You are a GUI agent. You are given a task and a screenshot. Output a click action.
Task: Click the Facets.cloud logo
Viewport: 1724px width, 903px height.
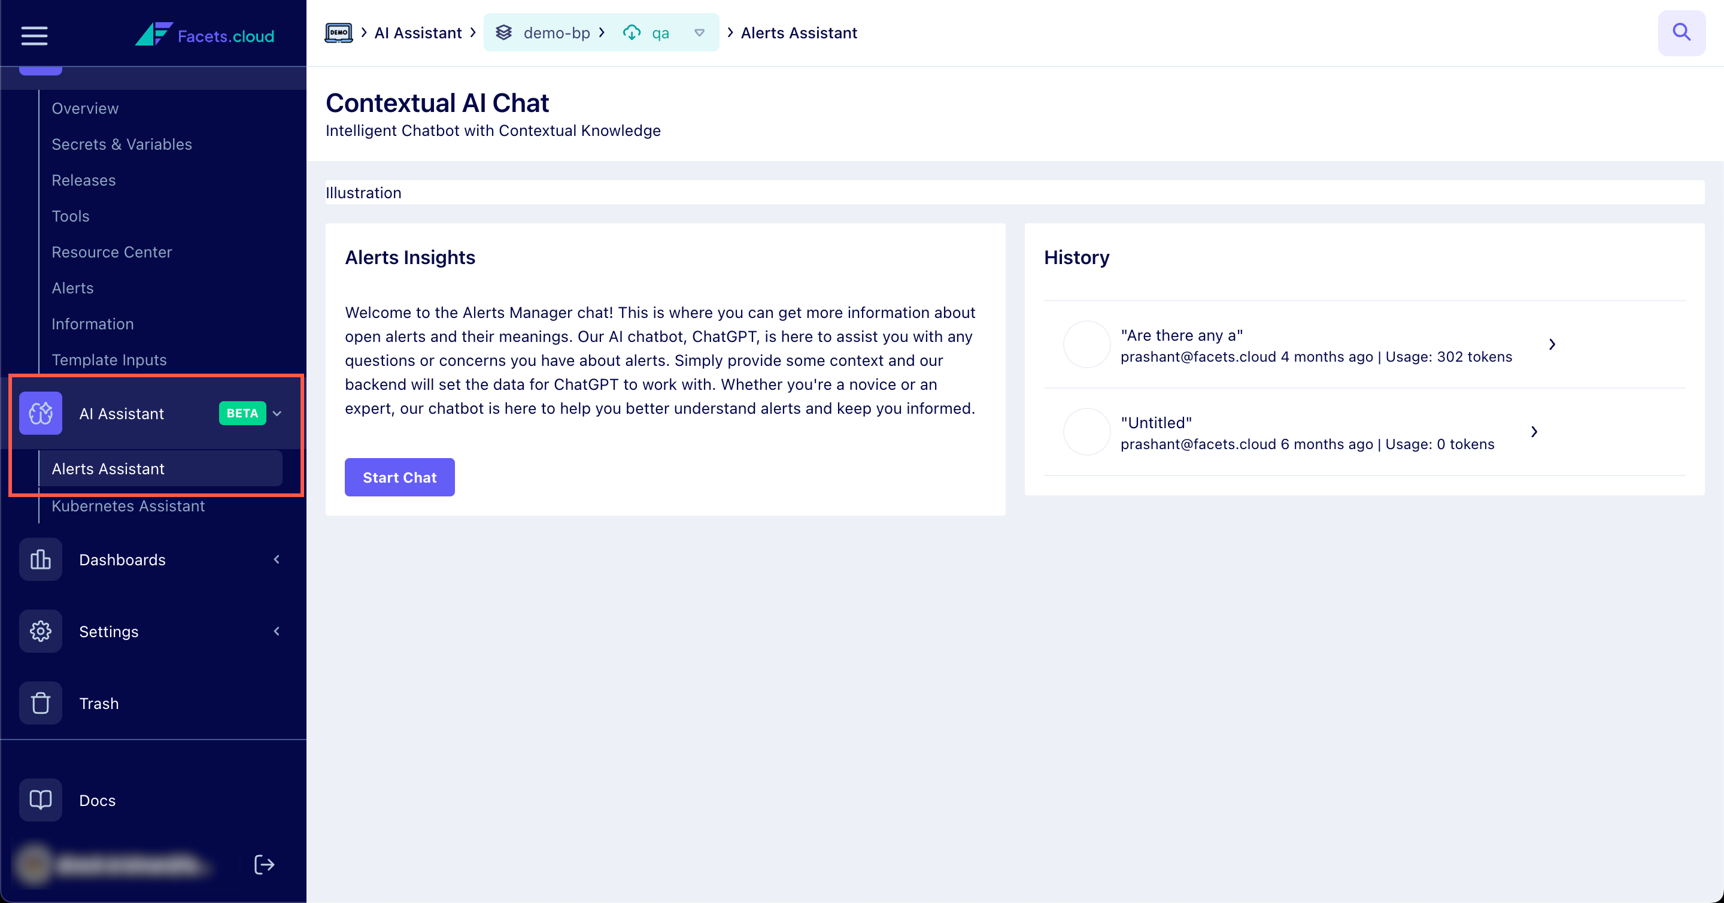(205, 35)
